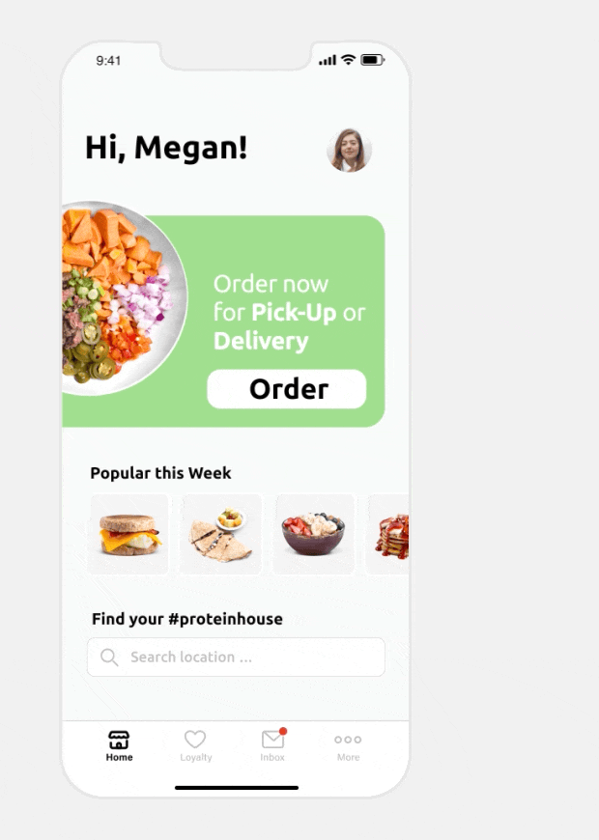Viewport: 599px width, 840px height.
Task: Select the Home tab label
Action: click(119, 758)
